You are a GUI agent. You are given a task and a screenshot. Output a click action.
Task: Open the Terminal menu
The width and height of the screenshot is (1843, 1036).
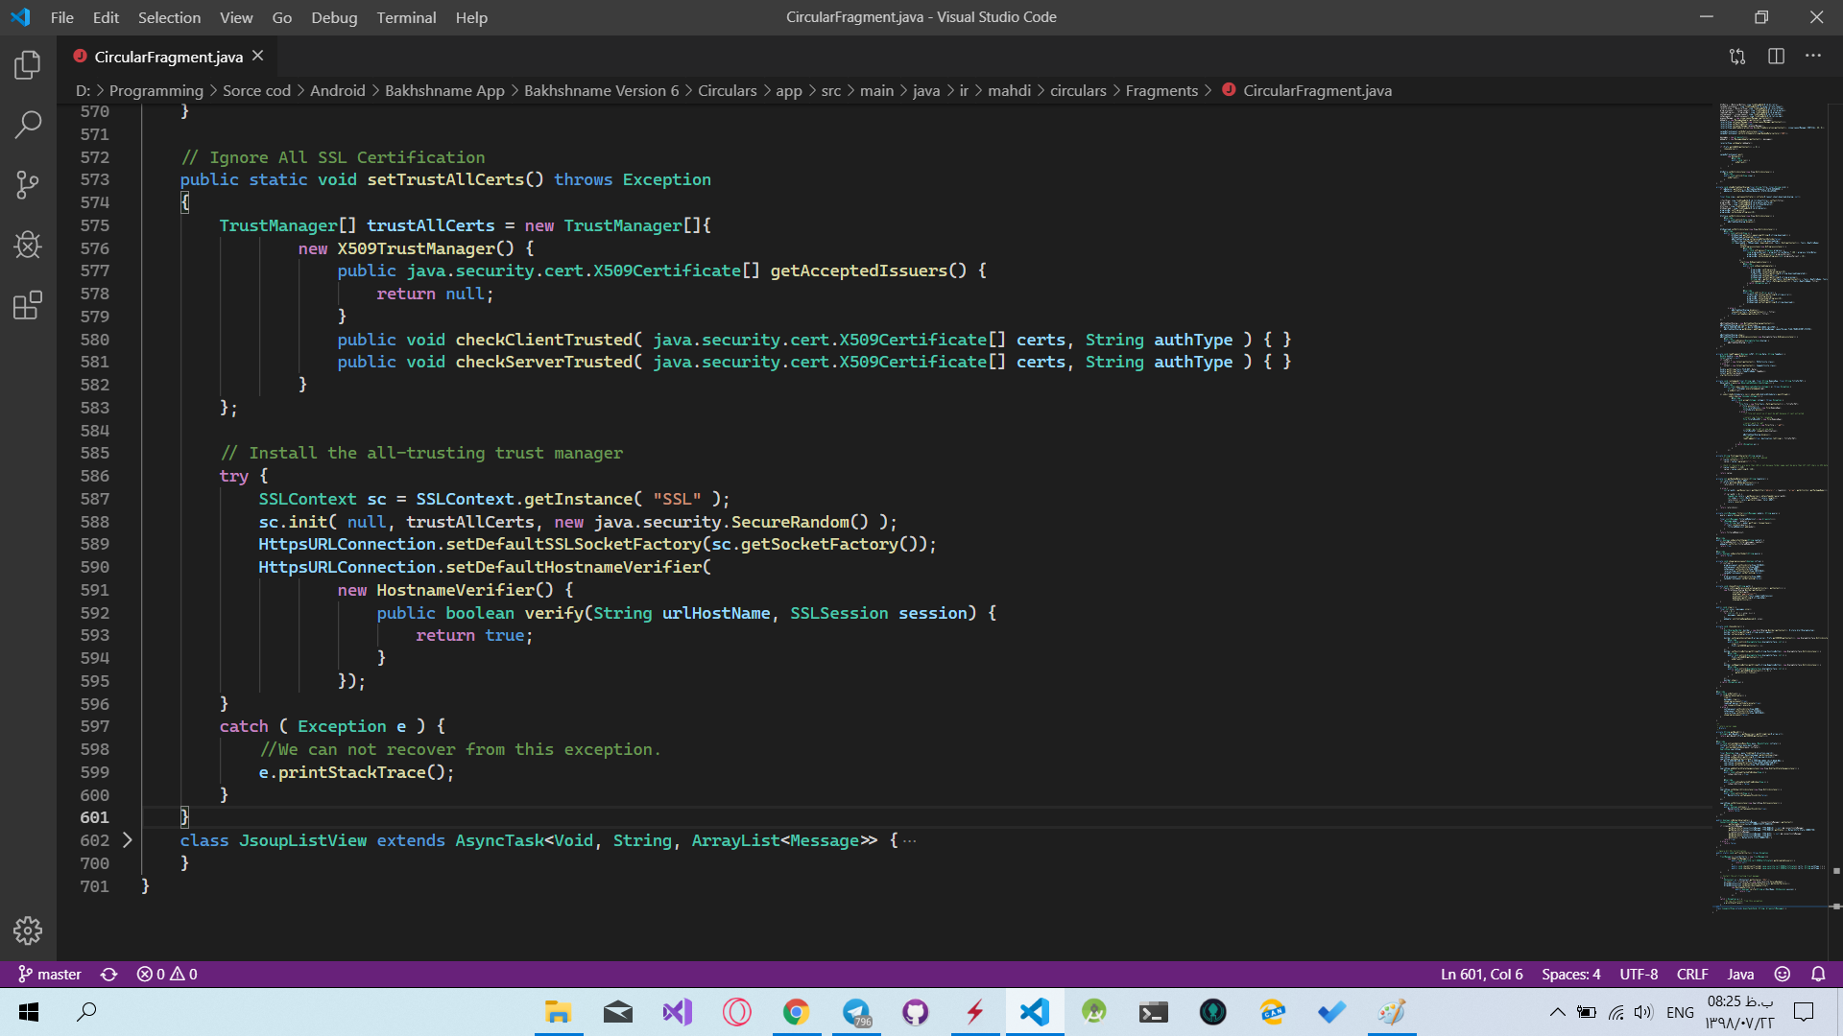(406, 17)
